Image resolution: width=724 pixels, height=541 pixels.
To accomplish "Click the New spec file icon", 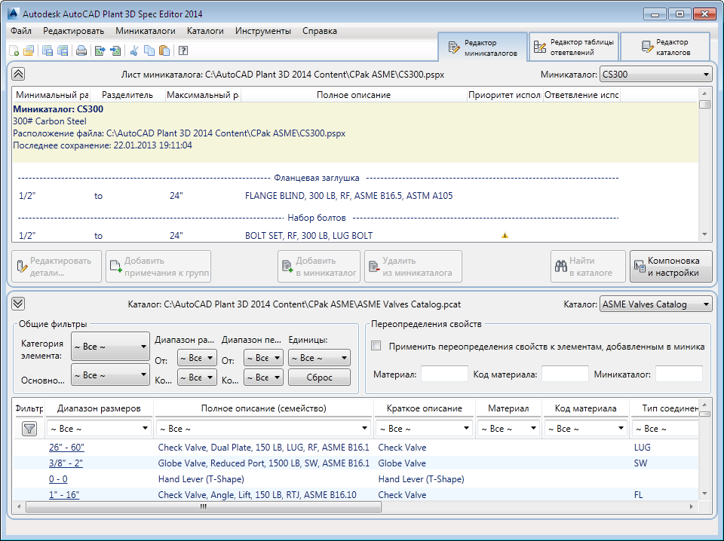I will tap(14, 50).
